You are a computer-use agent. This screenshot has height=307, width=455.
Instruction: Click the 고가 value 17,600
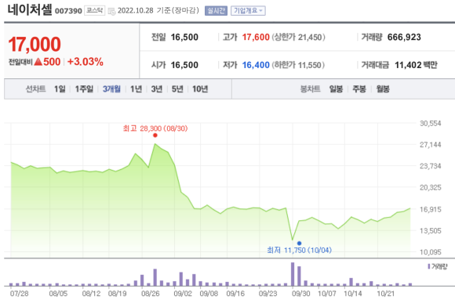[x=256, y=37]
